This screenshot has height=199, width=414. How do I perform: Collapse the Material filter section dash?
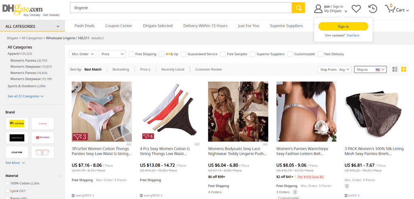(60, 176)
